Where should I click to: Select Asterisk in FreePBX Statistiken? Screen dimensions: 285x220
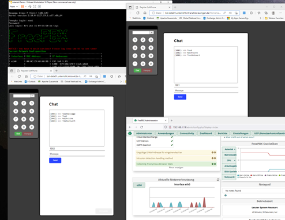pyautogui.click(x=229, y=149)
